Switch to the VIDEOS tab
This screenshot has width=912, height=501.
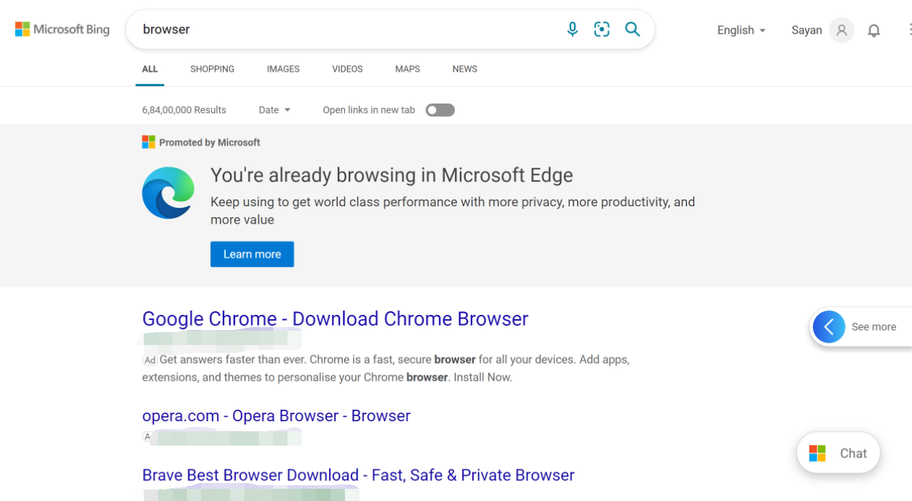coord(347,69)
